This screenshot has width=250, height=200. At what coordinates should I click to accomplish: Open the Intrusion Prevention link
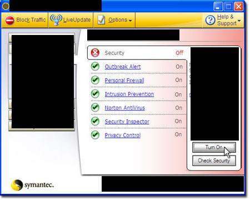click(x=129, y=94)
